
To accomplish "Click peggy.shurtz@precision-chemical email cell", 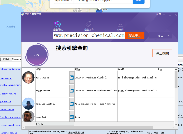I will (137, 91).
